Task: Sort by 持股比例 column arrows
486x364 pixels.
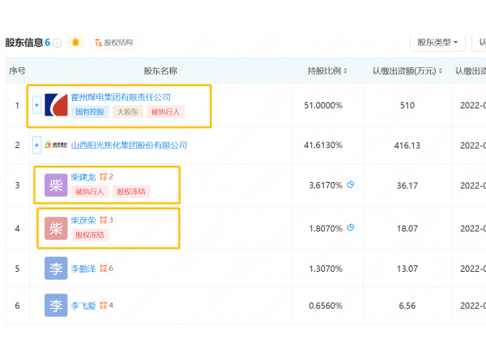Action: [x=346, y=71]
